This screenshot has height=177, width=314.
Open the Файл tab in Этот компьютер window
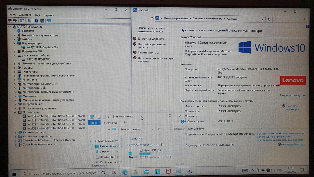(x=94, y=123)
